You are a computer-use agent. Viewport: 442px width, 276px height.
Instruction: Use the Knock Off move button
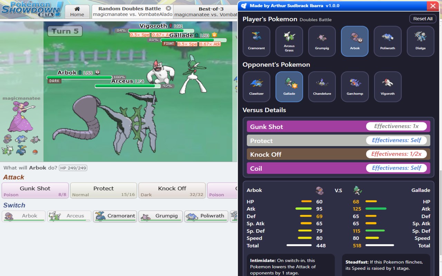(x=172, y=190)
